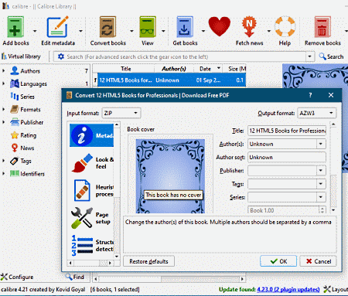Open the Heuristic processing section
The width and height of the screenshot is (348, 296).
pyautogui.click(x=91, y=191)
